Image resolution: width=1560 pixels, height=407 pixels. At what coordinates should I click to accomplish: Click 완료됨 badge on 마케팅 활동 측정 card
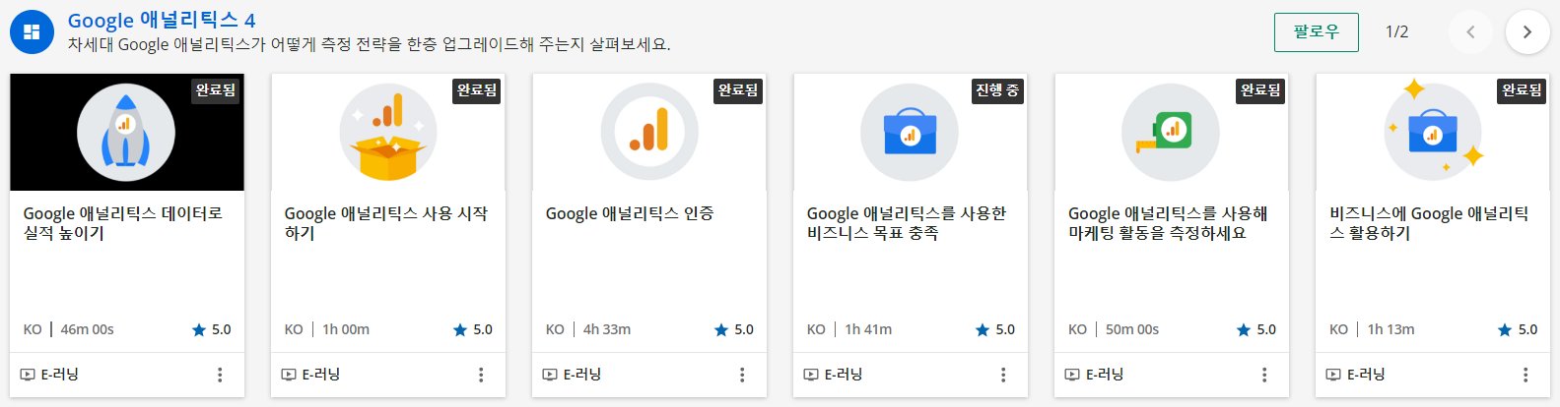point(1260,90)
